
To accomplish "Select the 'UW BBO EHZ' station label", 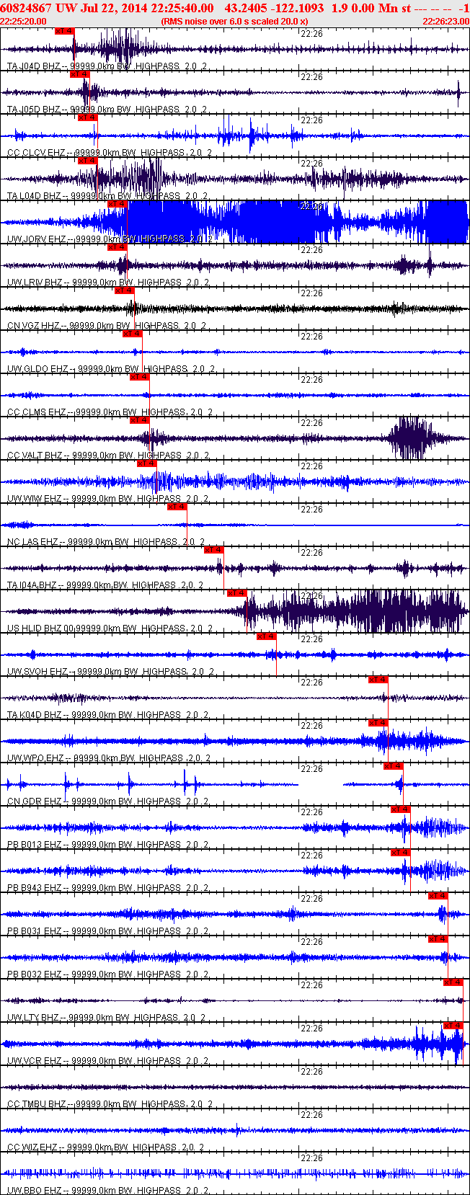I will point(35,1191).
